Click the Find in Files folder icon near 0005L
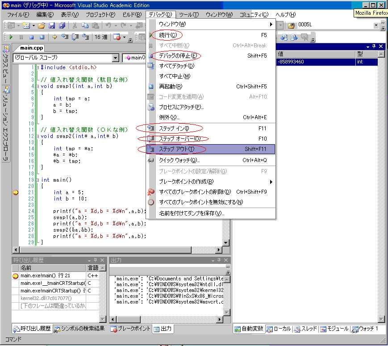388x346 pixels. click(x=291, y=25)
